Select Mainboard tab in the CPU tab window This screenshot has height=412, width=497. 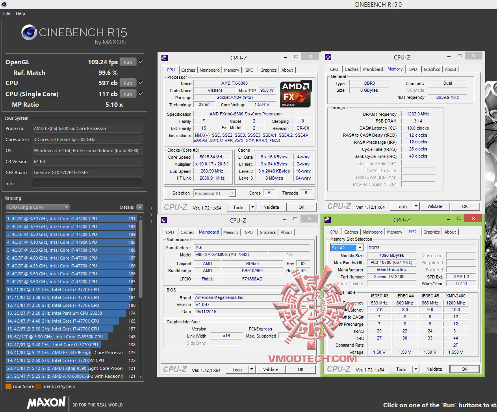click(210, 70)
